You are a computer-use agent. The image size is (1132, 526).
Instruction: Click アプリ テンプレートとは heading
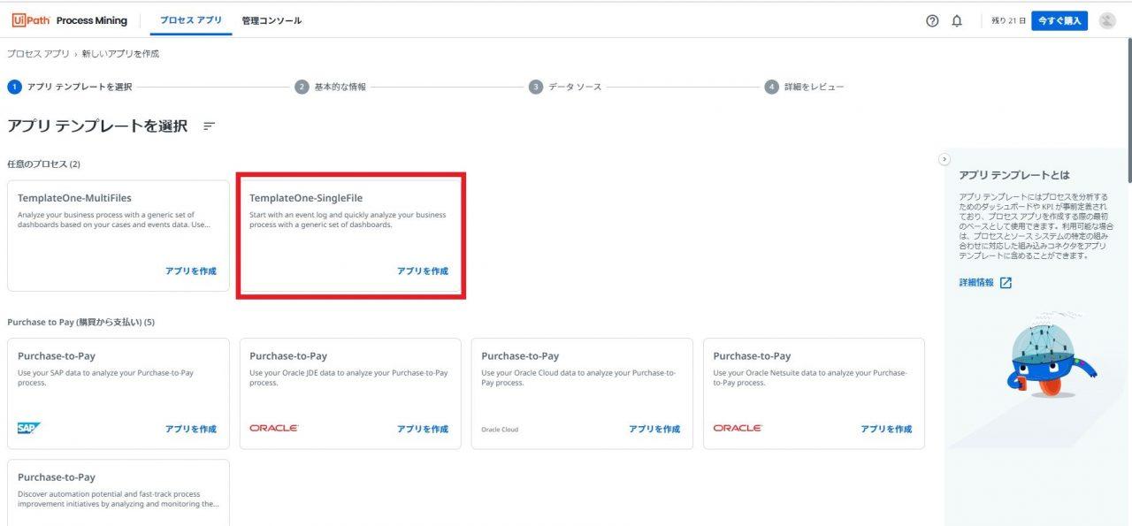(1014, 175)
